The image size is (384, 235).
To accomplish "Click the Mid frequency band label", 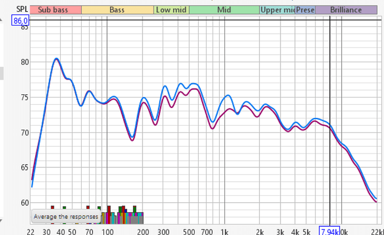I will [224, 10].
